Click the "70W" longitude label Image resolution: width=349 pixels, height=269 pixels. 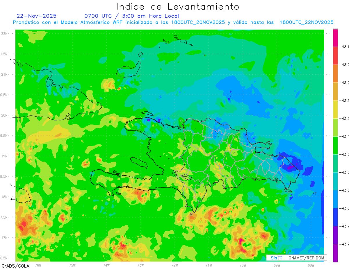pos(243,265)
